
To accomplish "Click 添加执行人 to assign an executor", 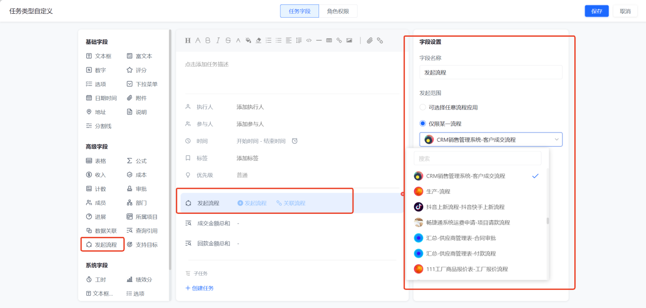I will pyautogui.click(x=250, y=107).
